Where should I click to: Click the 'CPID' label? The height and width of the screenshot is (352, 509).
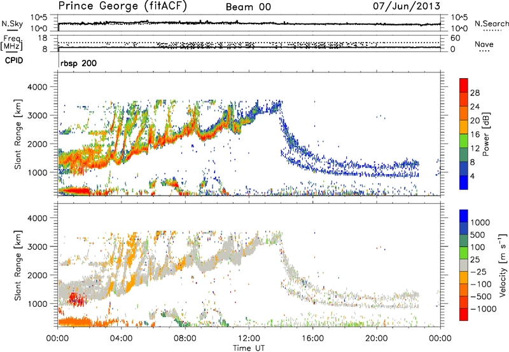tap(14, 60)
